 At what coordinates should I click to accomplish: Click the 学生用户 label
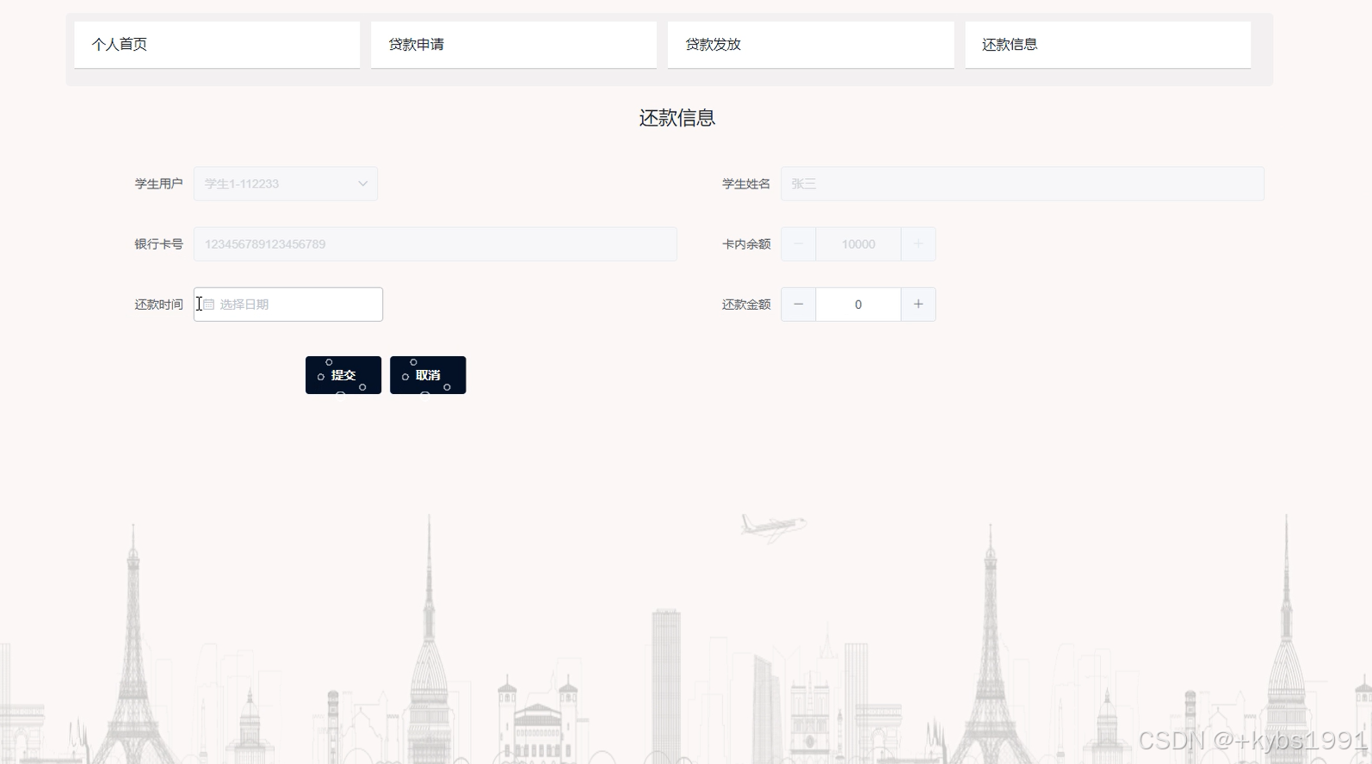coord(158,184)
